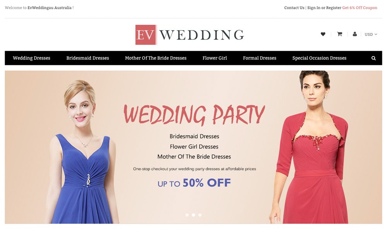
Task: Open Special Occasion Dresses menu
Action: point(319,58)
